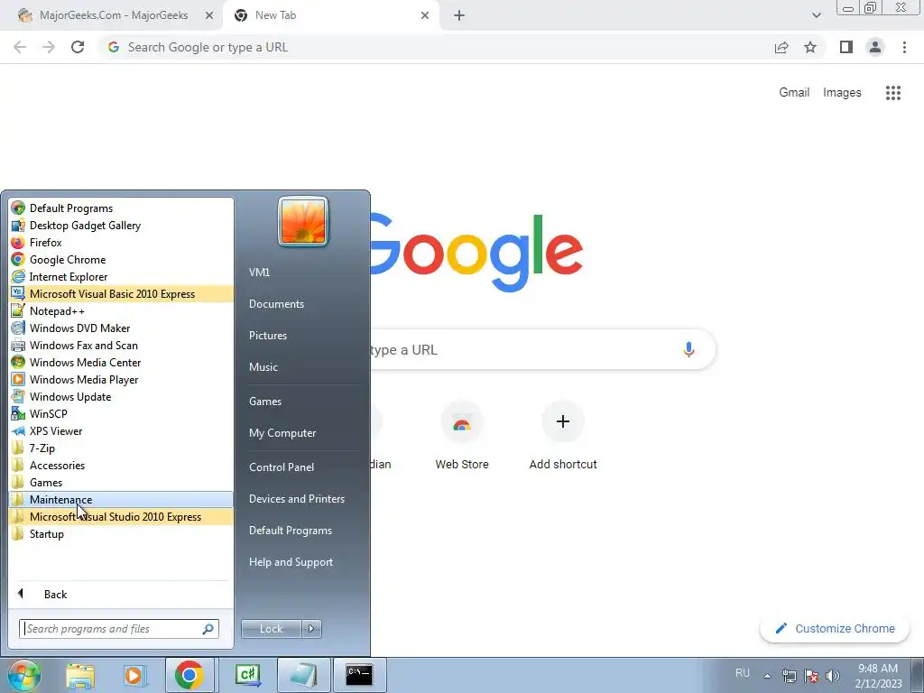Image resolution: width=924 pixels, height=693 pixels.
Task: Open Web Store shortcut
Action: pos(462,436)
